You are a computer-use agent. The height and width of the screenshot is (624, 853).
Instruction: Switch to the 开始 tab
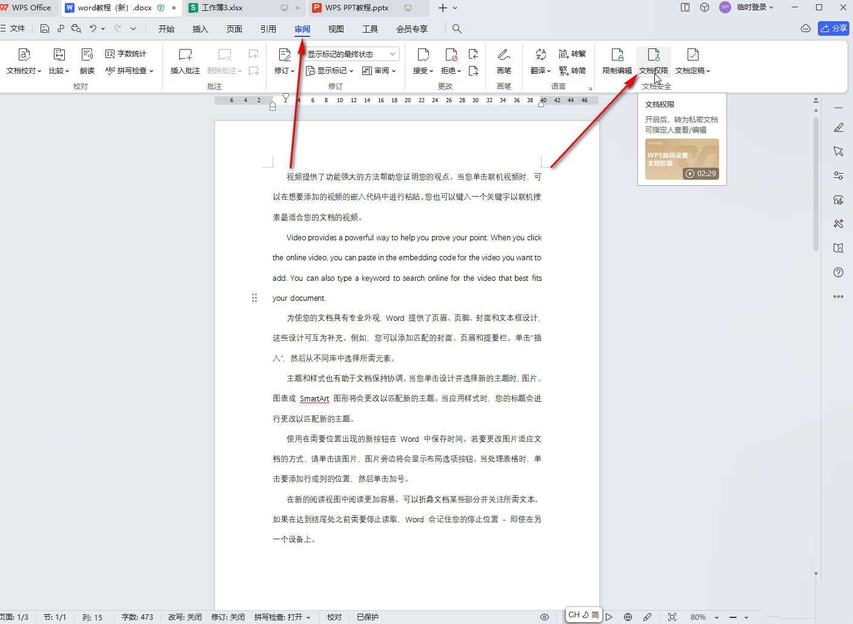click(x=167, y=29)
